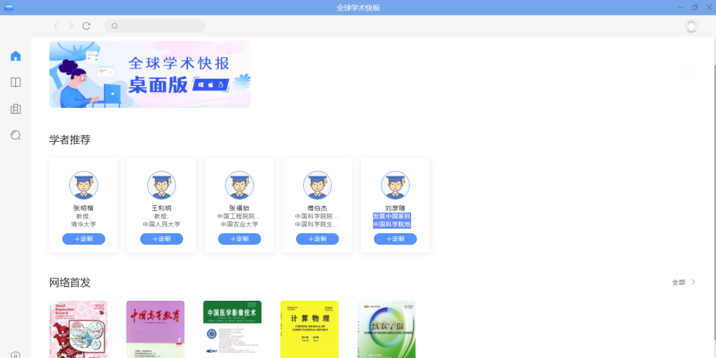This screenshot has width=716, height=358.
Task: Open the journal reading (book) icon in sidebar
Action: 15,82
